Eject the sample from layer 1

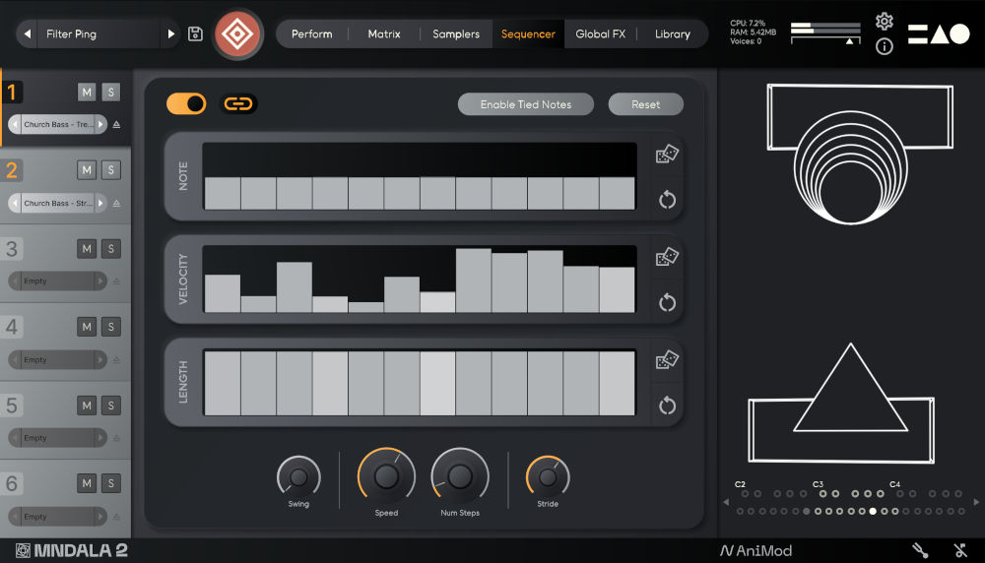coord(116,125)
